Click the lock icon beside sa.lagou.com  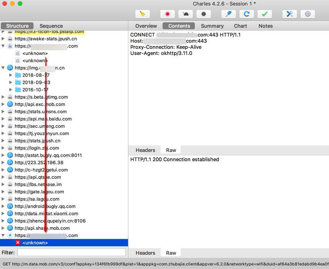(x=10, y=199)
